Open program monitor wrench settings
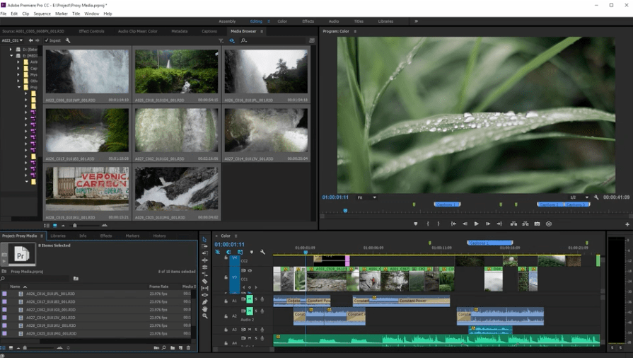This screenshot has height=358, width=633. point(596,197)
